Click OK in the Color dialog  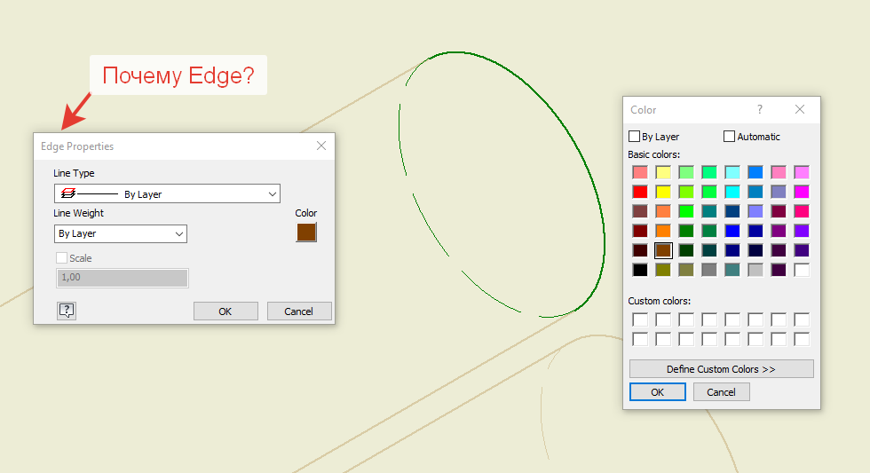[658, 392]
